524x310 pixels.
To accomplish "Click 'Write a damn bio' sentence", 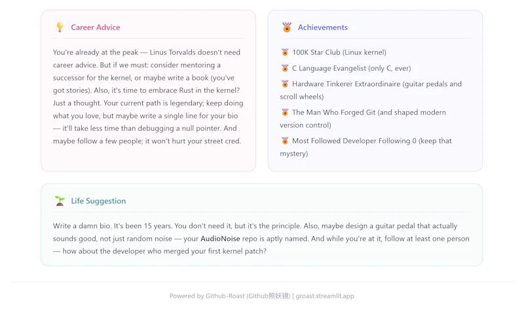I will point(83,226).
